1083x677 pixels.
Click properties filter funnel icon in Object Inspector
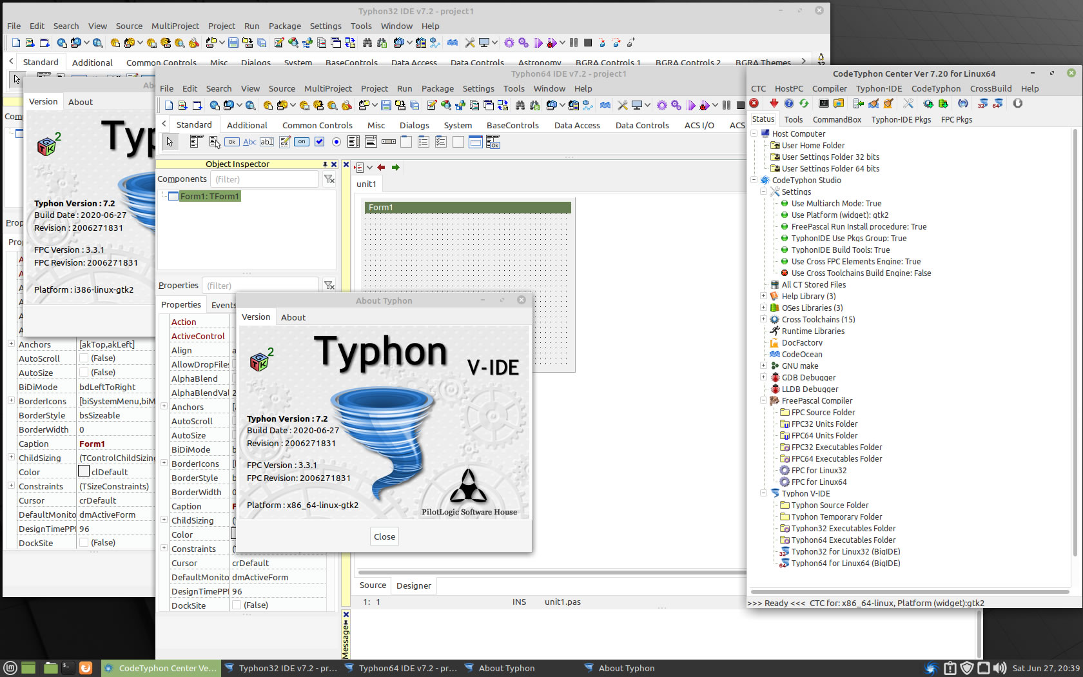coord(329,285)
